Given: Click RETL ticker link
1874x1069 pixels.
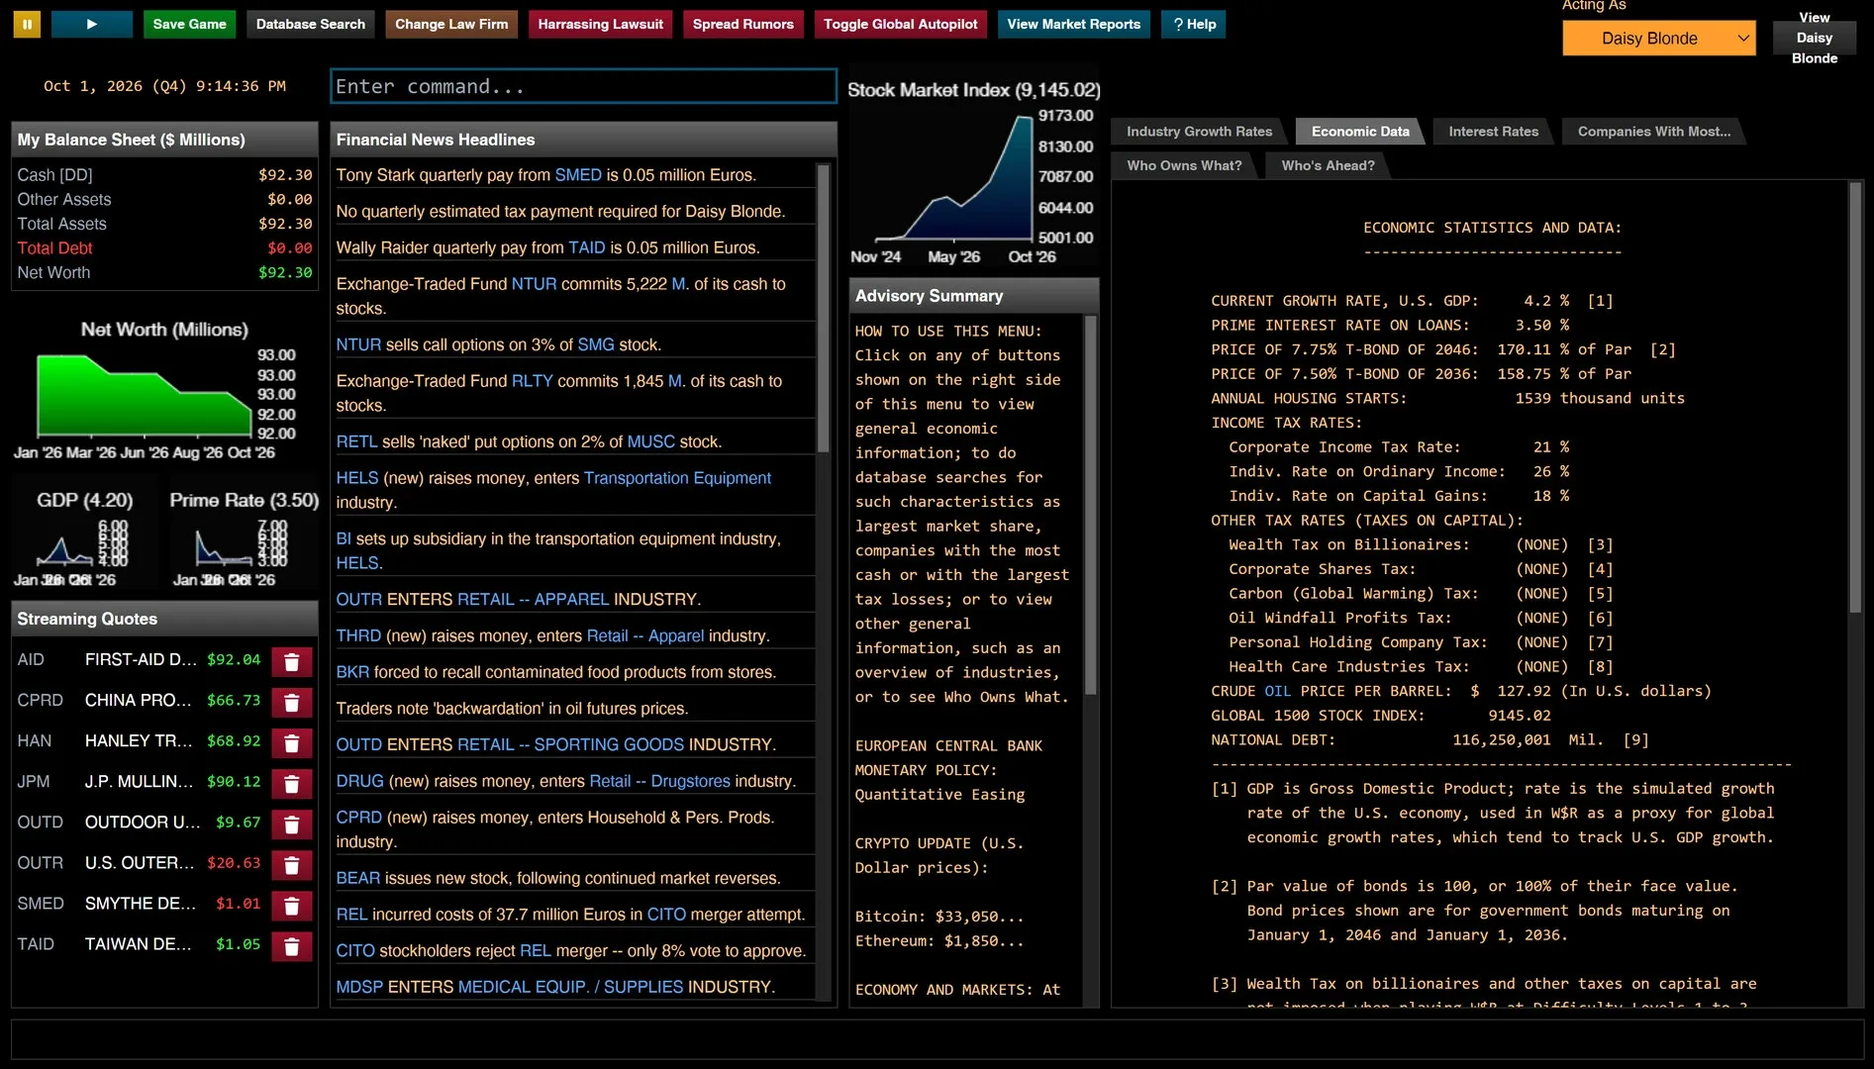Looking at the screenshot, I should point(356,441).
